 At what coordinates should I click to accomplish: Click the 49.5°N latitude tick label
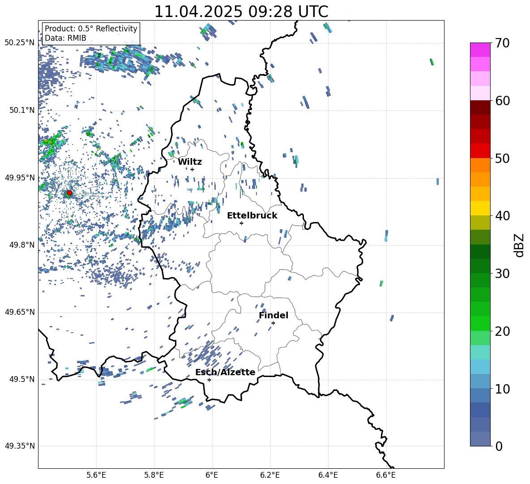(21, 379)
